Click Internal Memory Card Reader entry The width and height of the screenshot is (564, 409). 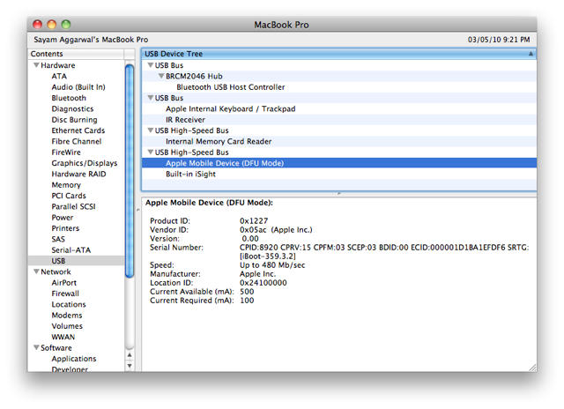pyautogui.click(x=217, y=142)
